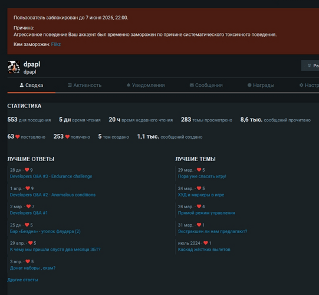Click the list icon in the Активность tab

[70, 85]
